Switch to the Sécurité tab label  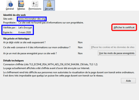(49, 9)
